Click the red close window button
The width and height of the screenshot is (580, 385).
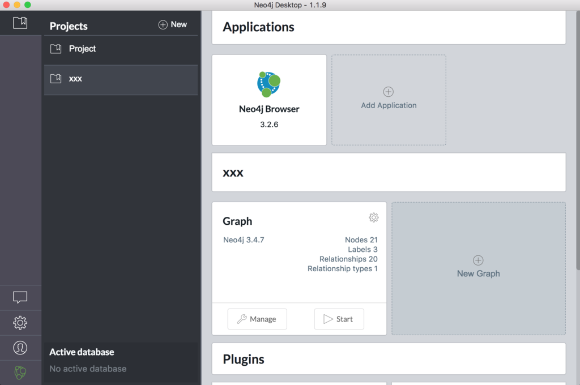point(6,5)
